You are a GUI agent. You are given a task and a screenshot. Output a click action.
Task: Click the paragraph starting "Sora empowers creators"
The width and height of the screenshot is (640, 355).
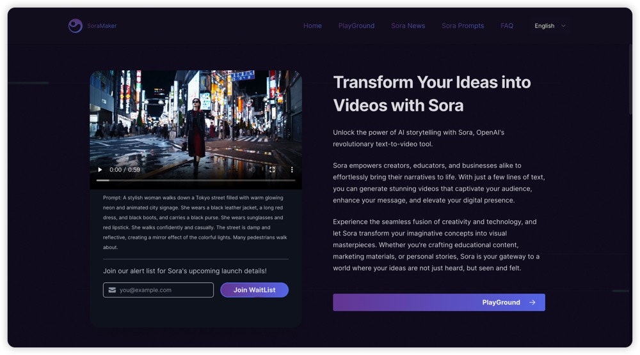click(439, 183)
